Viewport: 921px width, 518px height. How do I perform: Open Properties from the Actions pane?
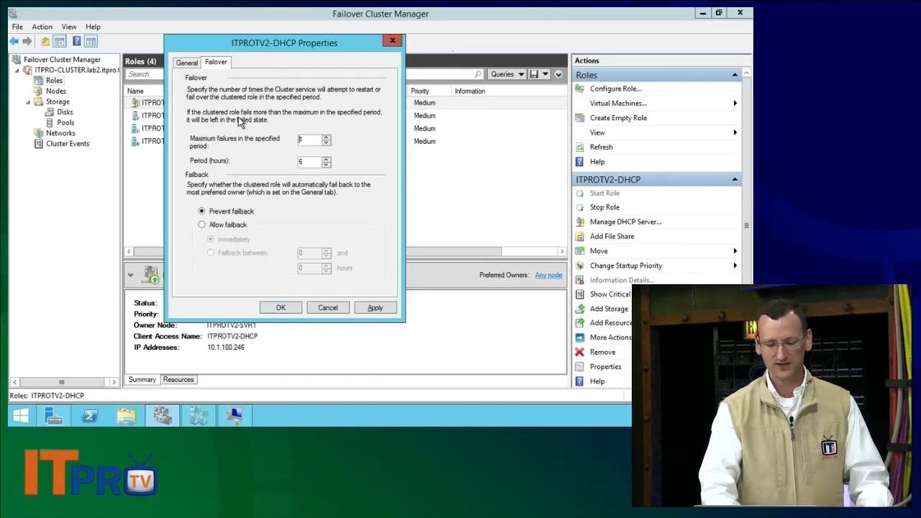(x=605, y=366)
